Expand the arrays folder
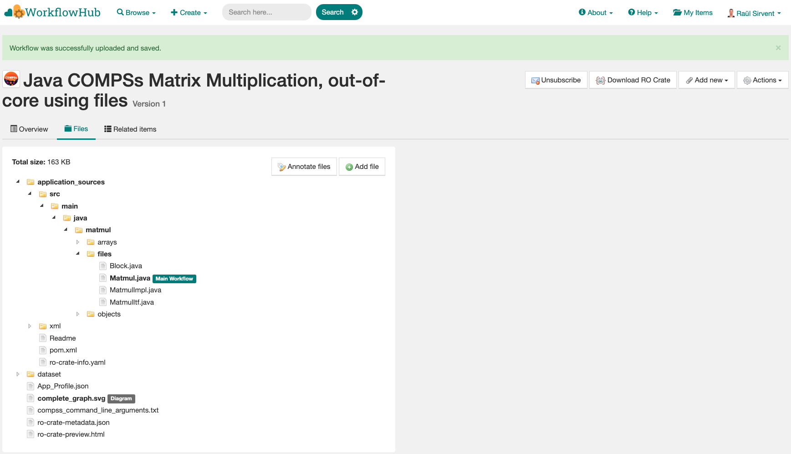The width and height of the screenshot is (791, 454). click(x=78, y=242)
